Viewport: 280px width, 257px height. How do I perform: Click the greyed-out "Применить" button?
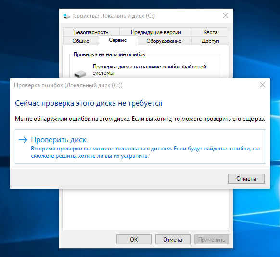pyautogui.click(x=212, y=240)
